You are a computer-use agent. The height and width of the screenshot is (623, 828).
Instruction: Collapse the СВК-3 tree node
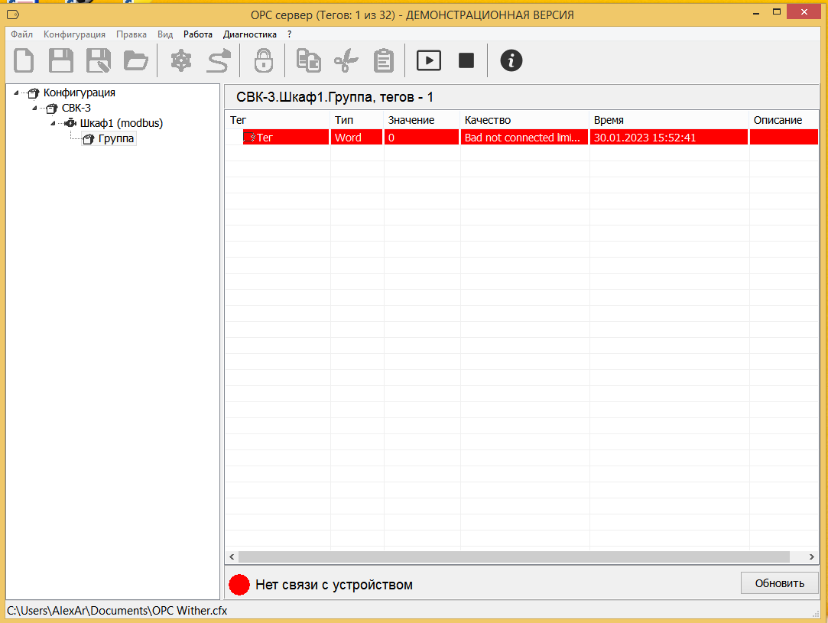(x=35, y=109)
